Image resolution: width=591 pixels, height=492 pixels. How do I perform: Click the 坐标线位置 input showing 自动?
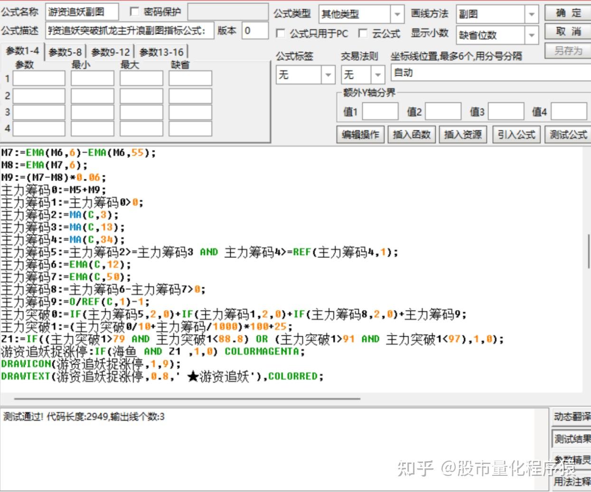(491, 73)
